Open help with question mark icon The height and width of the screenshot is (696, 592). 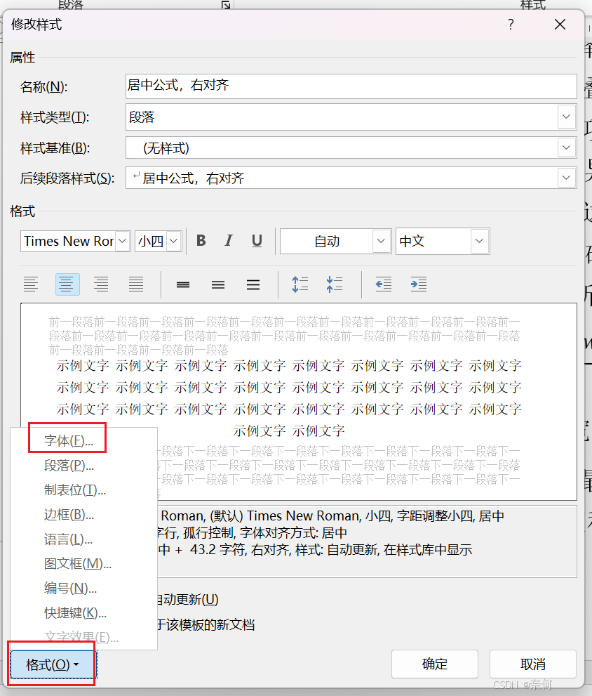coord(511,25)
